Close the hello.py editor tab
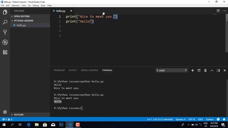 (x=71, y=11)
